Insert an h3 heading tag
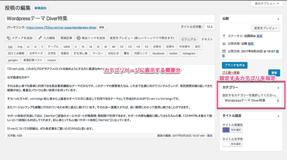The image size is (287, 160). click(130, 47)
